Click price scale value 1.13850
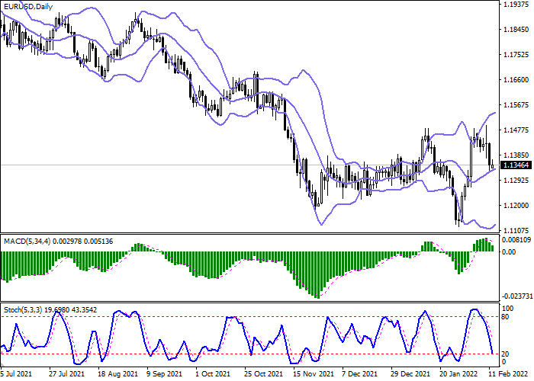 (x=516, y=155)
